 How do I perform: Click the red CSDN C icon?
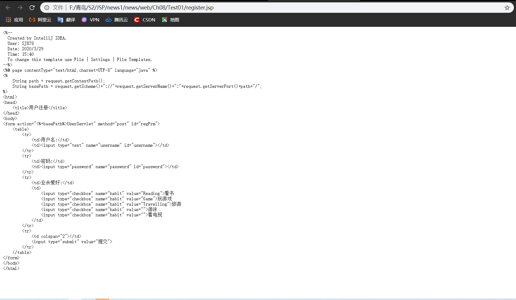pyautogui.click(x=136, y=20)
